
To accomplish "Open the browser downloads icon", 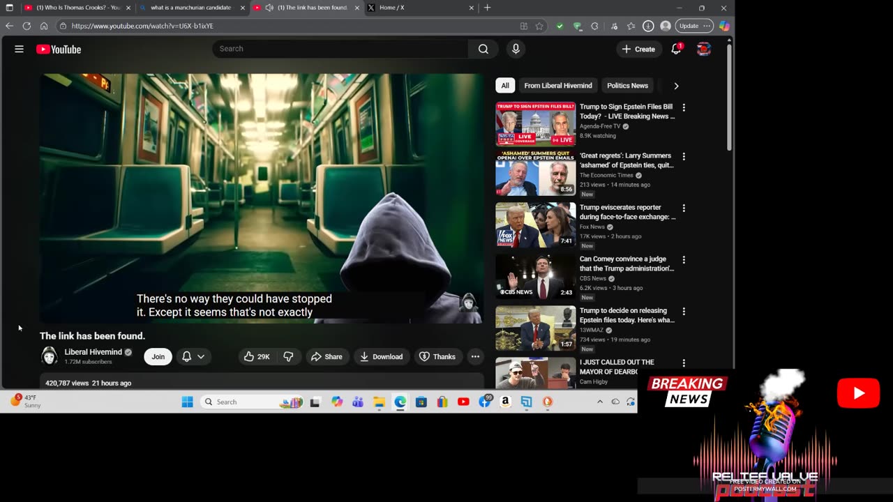I will (x=648, y=26).
